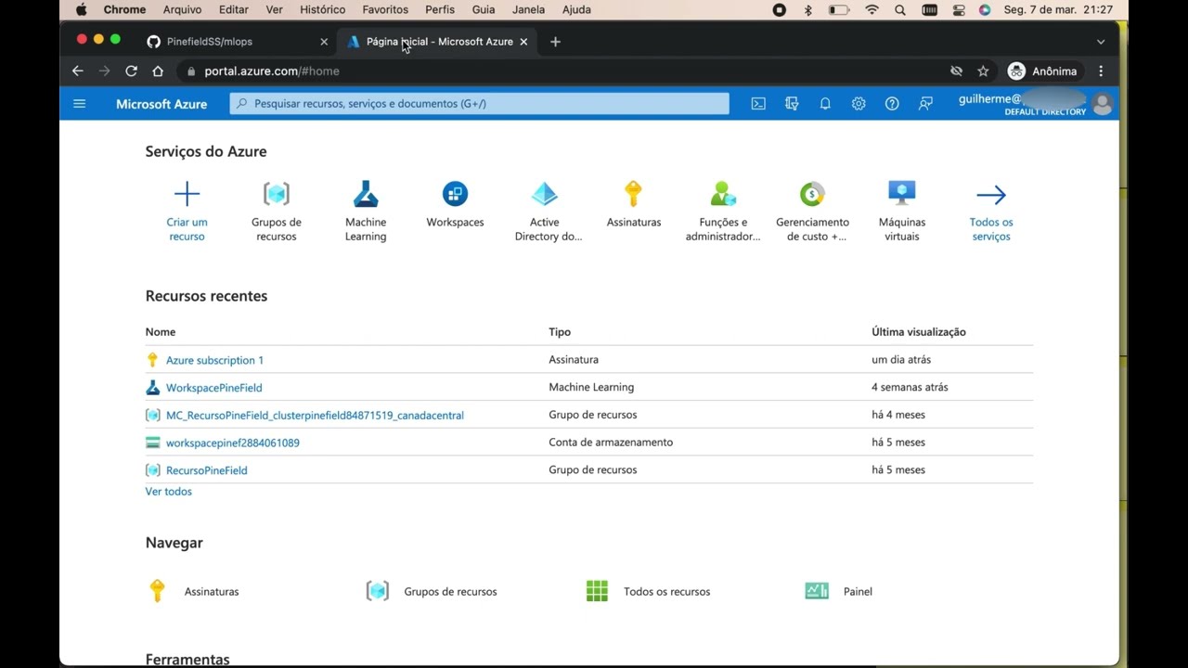
Task: Open Workspaces service icon
Action: [455, 194]
